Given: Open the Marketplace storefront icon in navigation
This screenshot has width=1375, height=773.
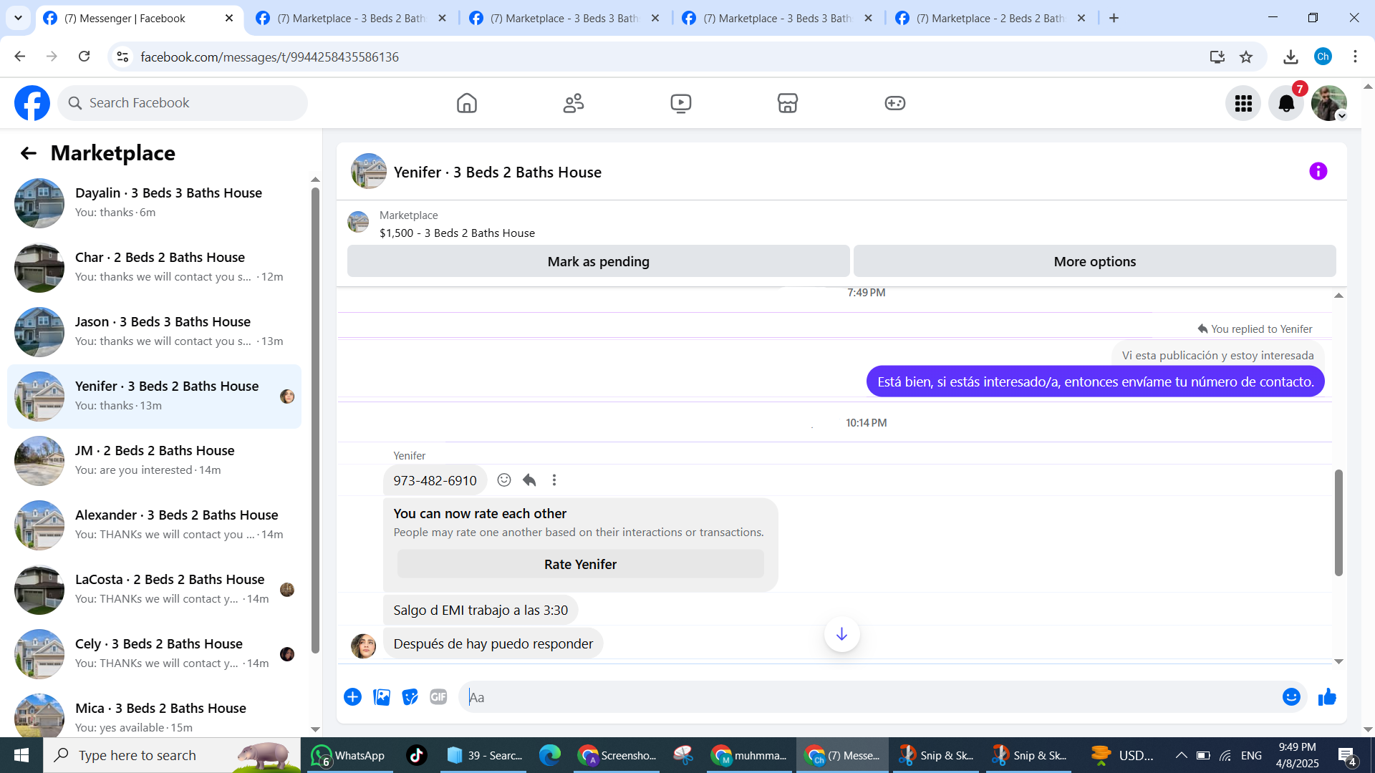Looking at the screenshot, I should pos(787,103).
